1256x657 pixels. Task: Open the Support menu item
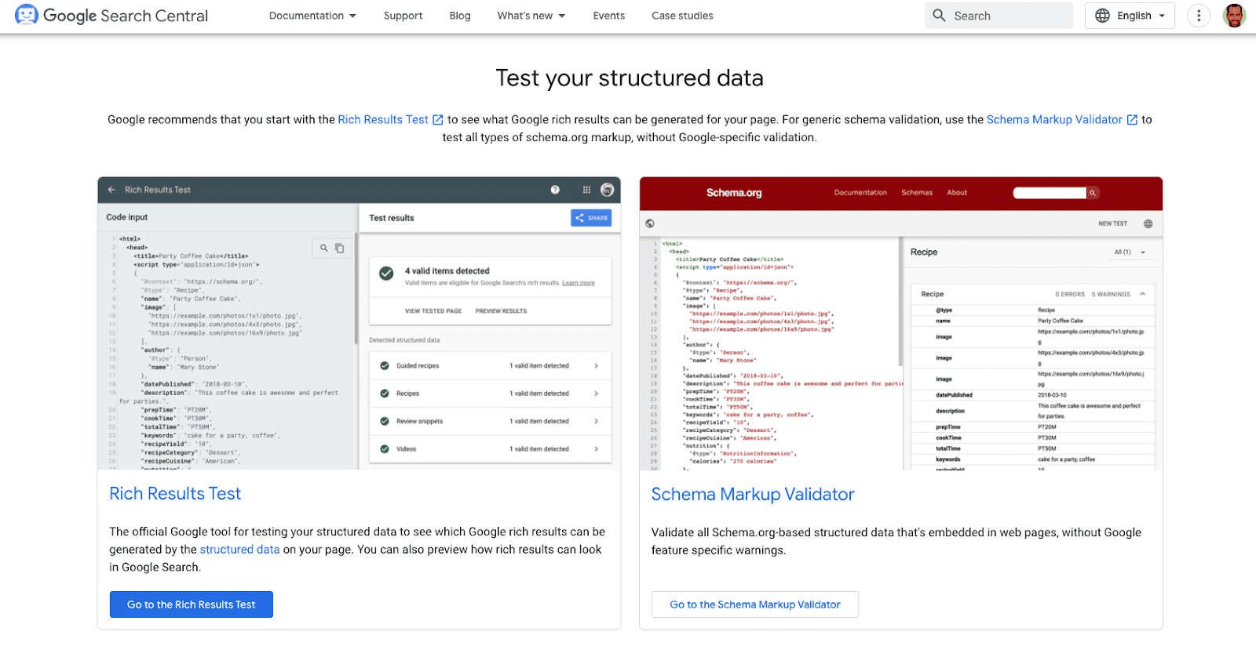[x=403, y=16]
